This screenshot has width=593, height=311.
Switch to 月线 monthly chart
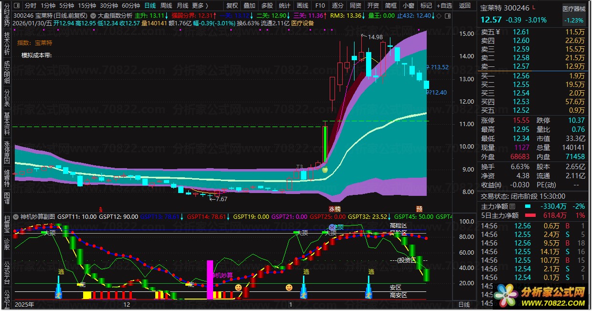point(183,6)
